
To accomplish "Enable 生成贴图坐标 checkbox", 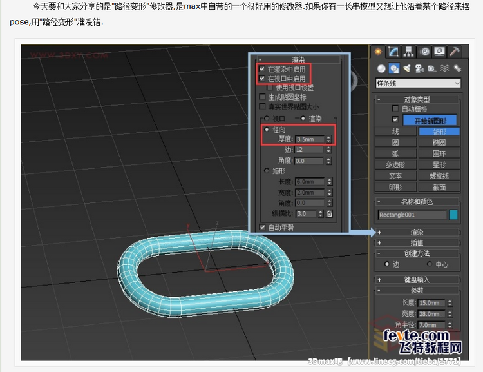I will click(262, 97).
